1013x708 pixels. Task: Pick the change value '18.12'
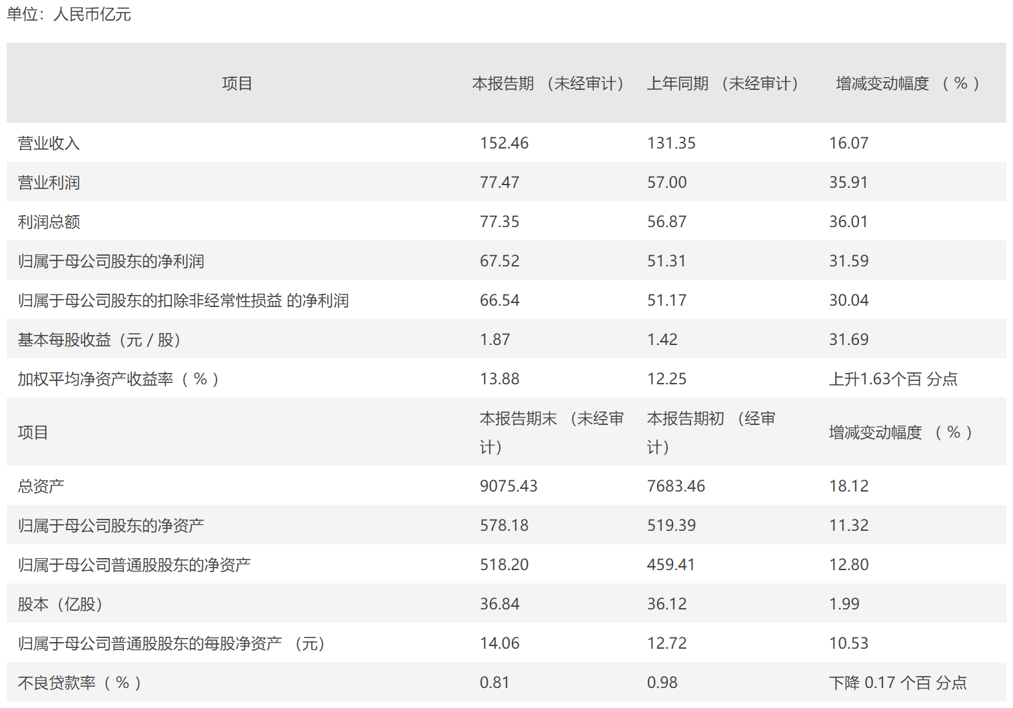pyautogui.click(x=848, y=486)
